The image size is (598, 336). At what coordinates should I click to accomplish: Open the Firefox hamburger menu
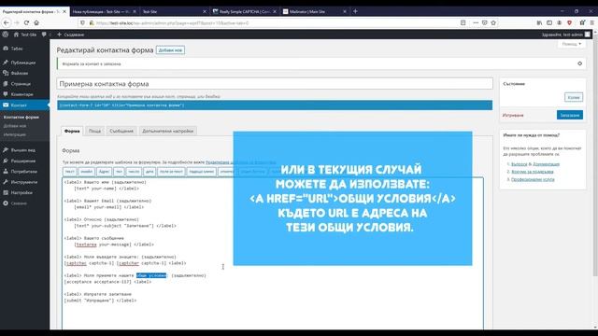(591, 22)
